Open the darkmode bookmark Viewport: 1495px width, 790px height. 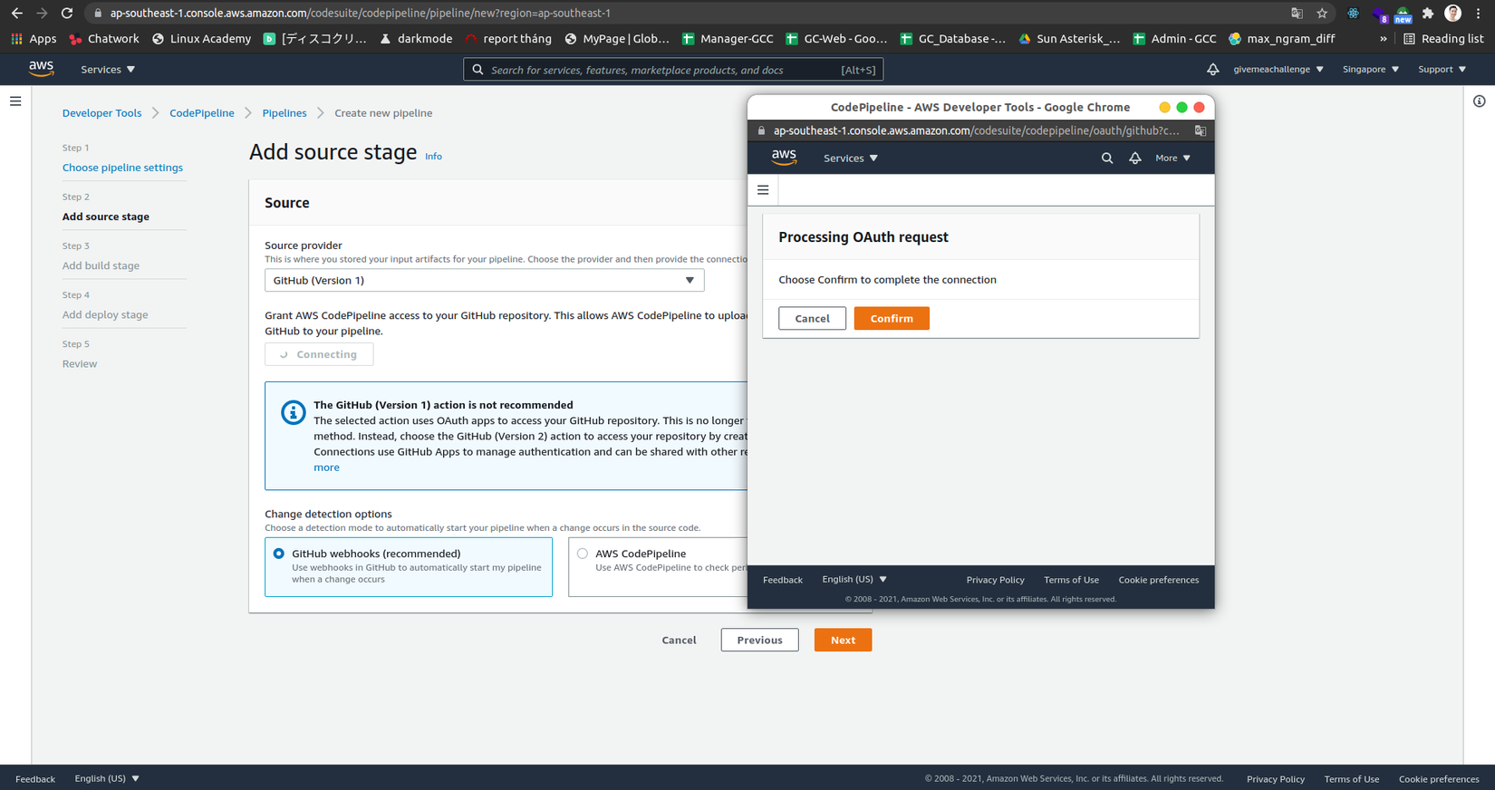pyautogui.click(x=416, y=39)
